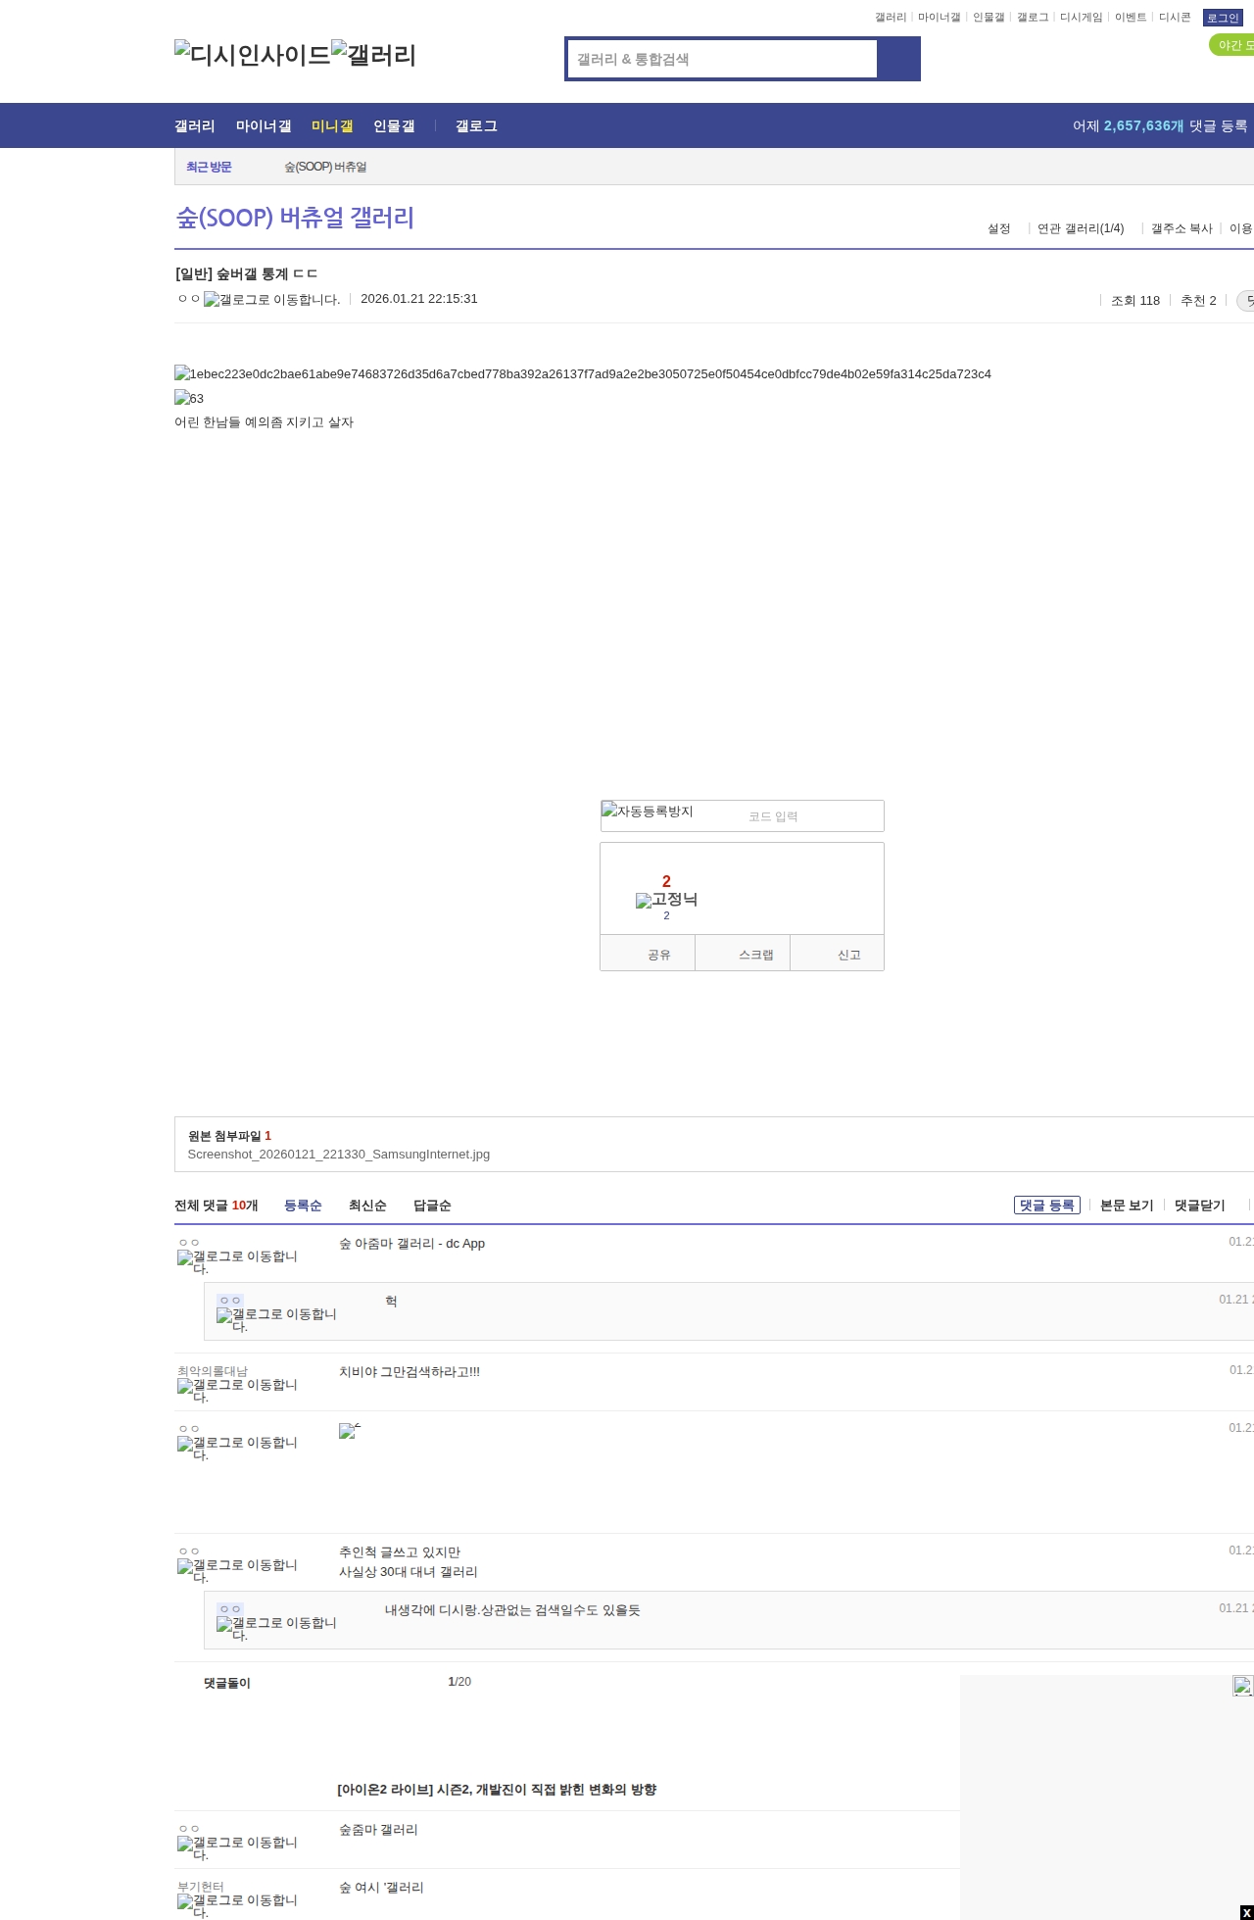Click the 디시게임 link in the top bar
Viewport: 1254px width, 1920px height.
pyautogui.click(x=1082, y=17)
